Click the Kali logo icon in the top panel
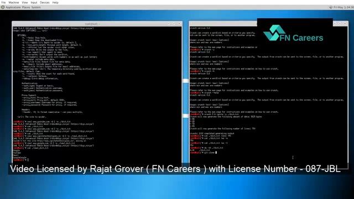The width and height of the screenshot is (354, 199). tap(2, 7)
